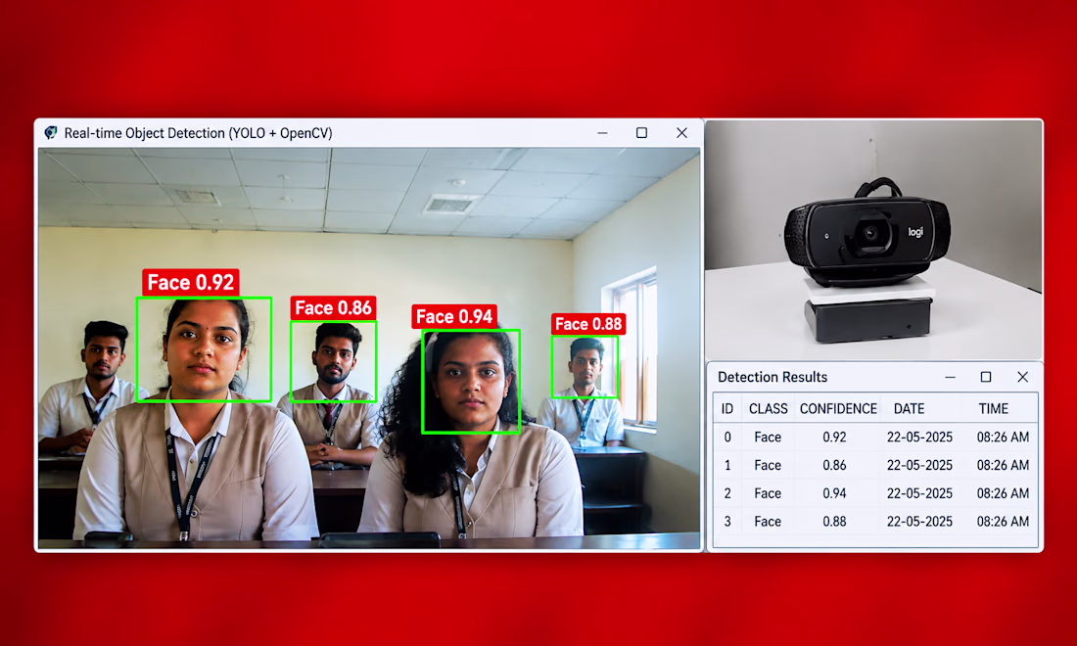Click ID 3 cell in Detection Results
This screenshot has width=1077, height=646.
point(727,522)
